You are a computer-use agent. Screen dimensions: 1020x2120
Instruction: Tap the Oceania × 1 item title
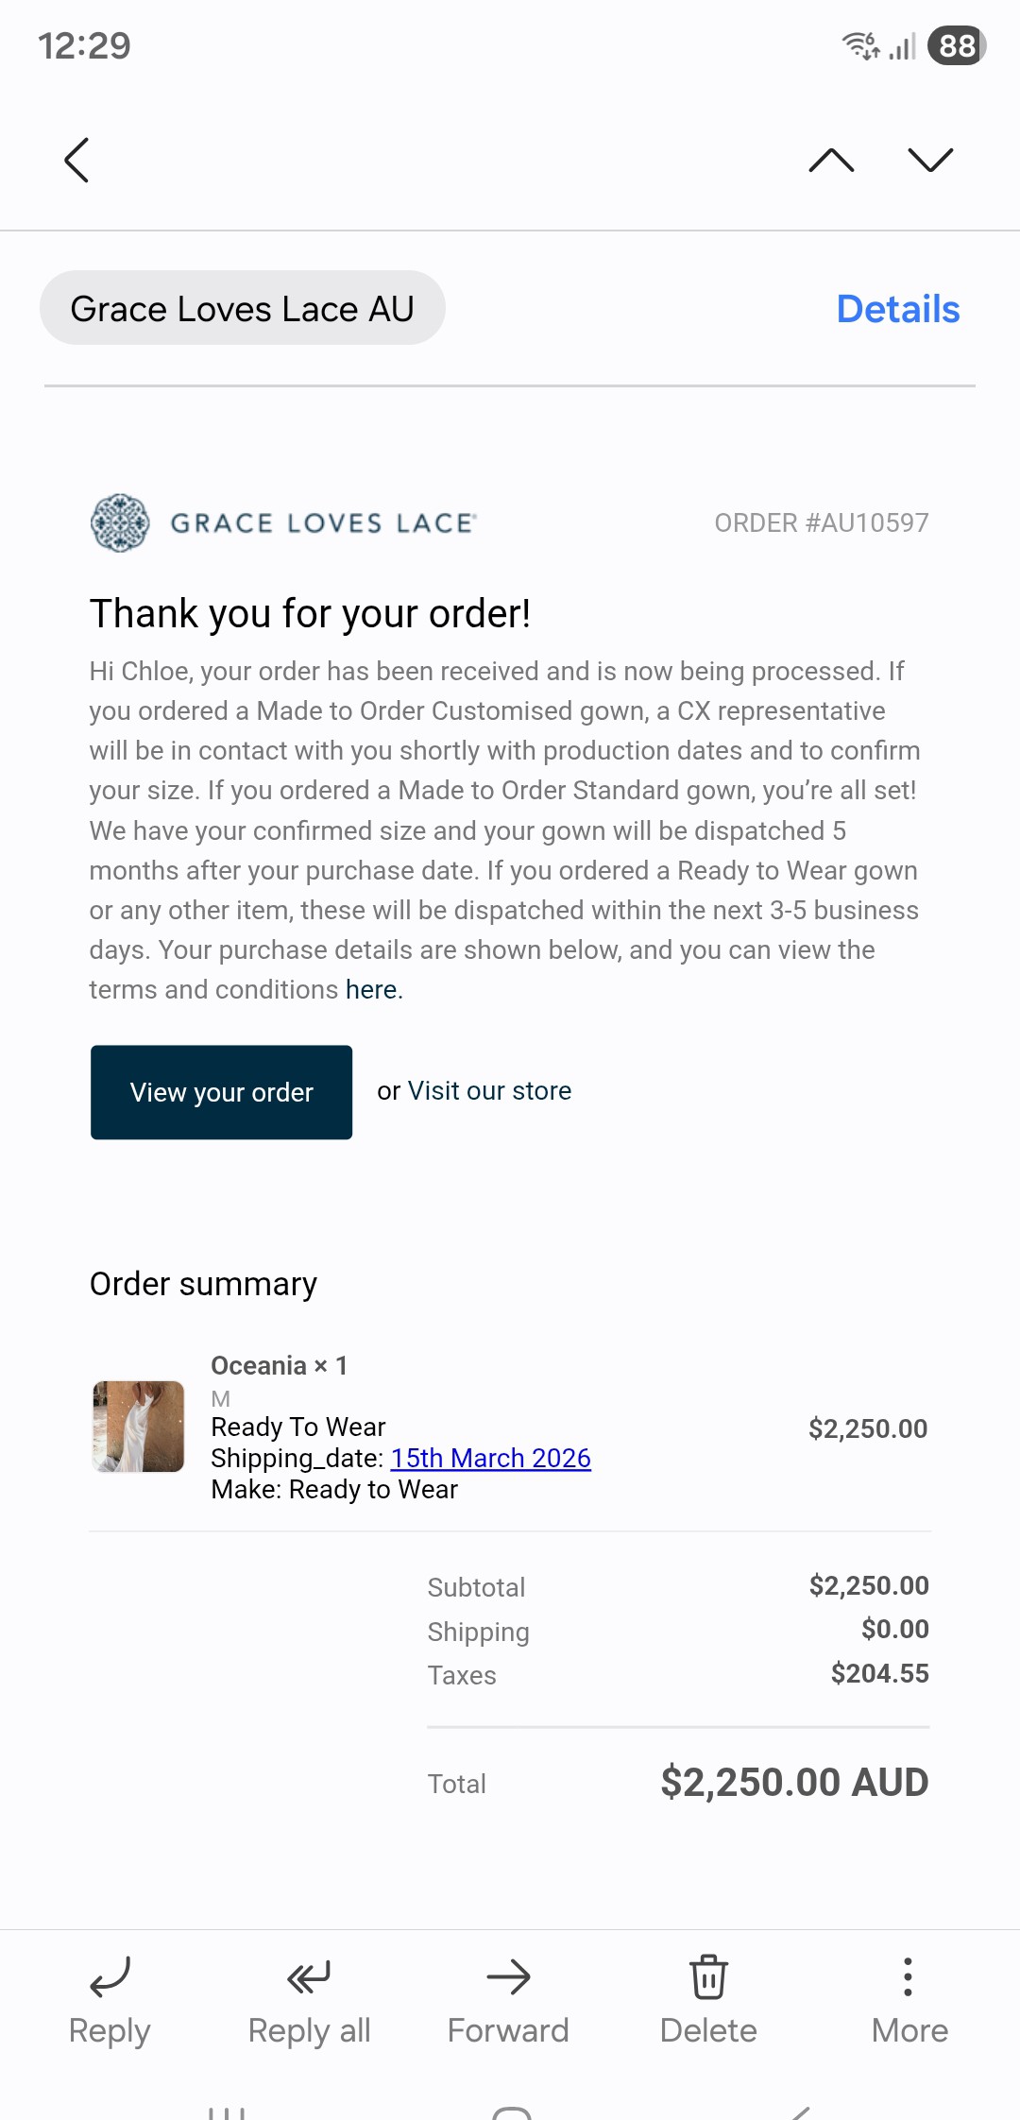pyautogui.click(x=279, y=1366)
